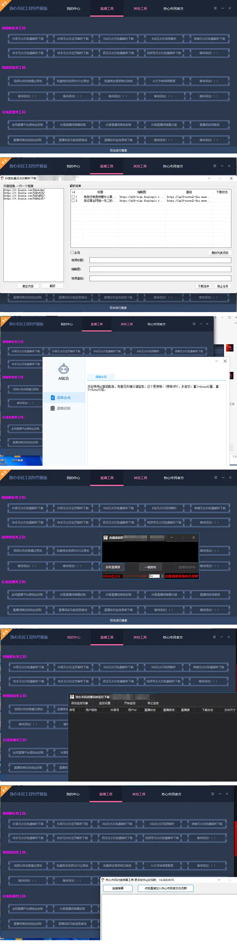Click the hamburger menu icon in top window
Viewport: 237px width, 944px height.
tap(215, 8)
